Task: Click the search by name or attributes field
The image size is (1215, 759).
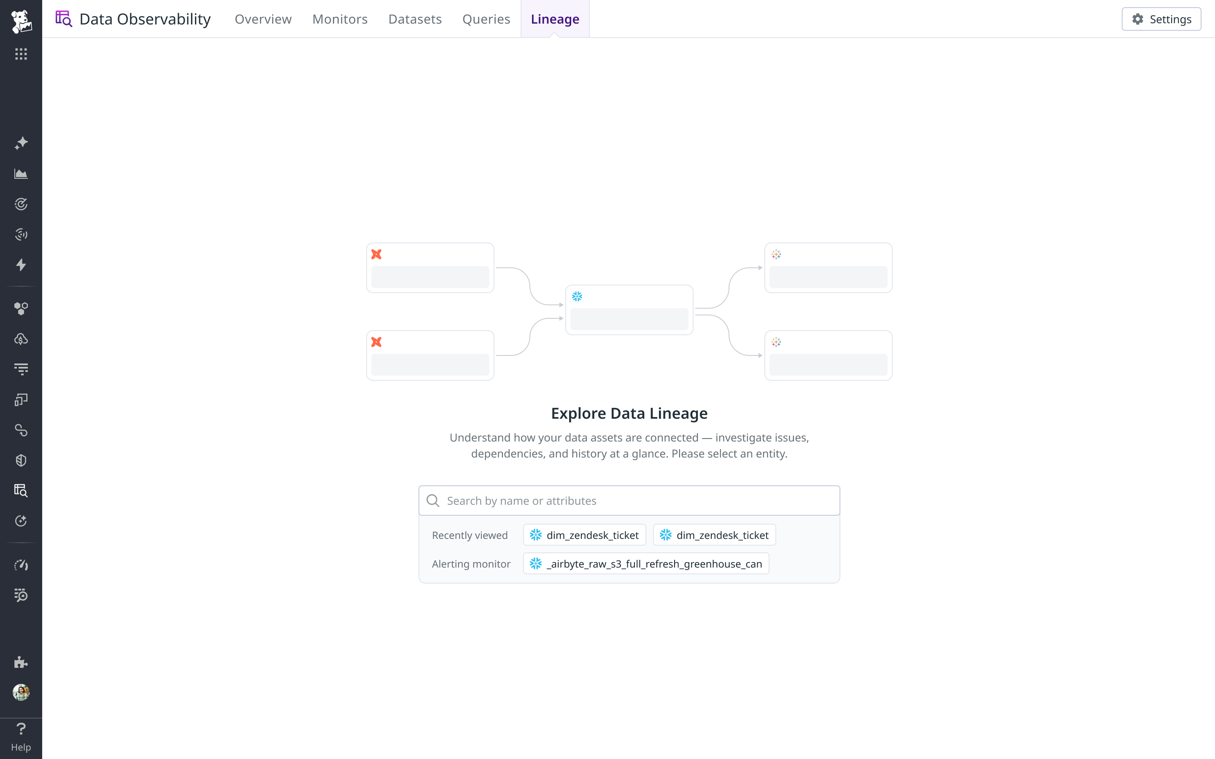Action: pyautogui.click(x=629, y=500)
